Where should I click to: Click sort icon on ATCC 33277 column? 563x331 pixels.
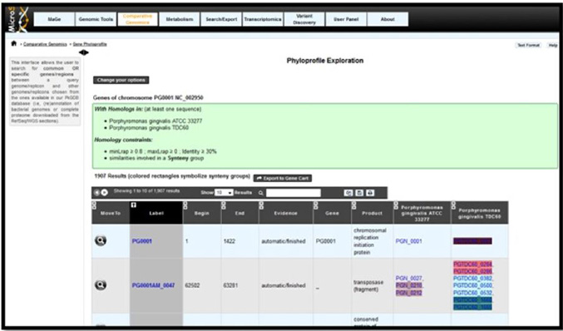pyautogui.click(x=396, y=205)
